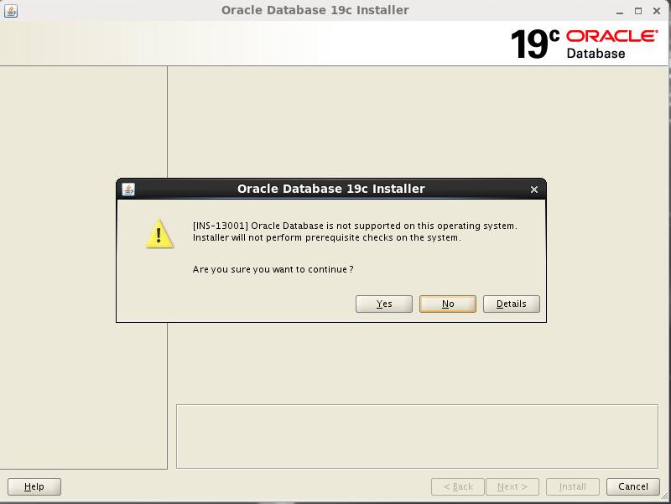This screenshot has width=671, height=504.
Task: Click the red ORACLE Database logo
Action: tap(611, 43)
